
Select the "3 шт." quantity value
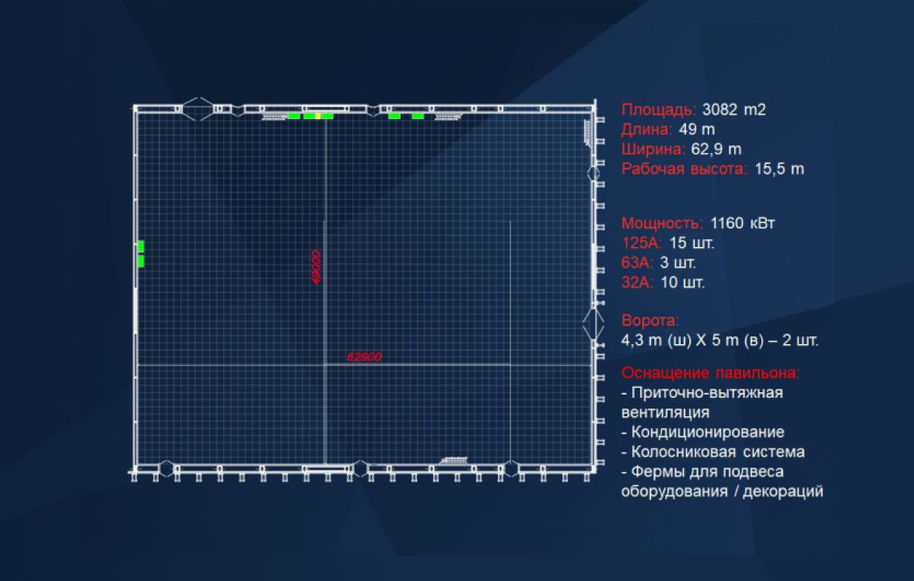pos(678,263)
